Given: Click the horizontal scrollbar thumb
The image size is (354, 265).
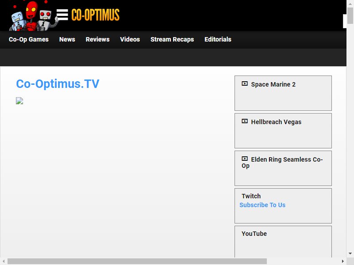Looking at the screenshot, I should click(x=137, y=261).
